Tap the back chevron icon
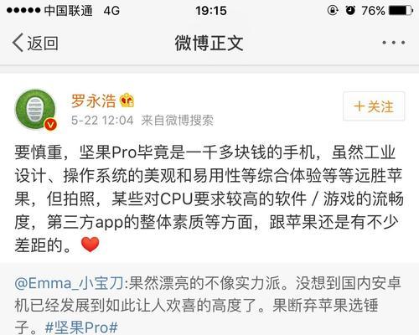Screen dimensions: 419x335 [x=18, y=43]
